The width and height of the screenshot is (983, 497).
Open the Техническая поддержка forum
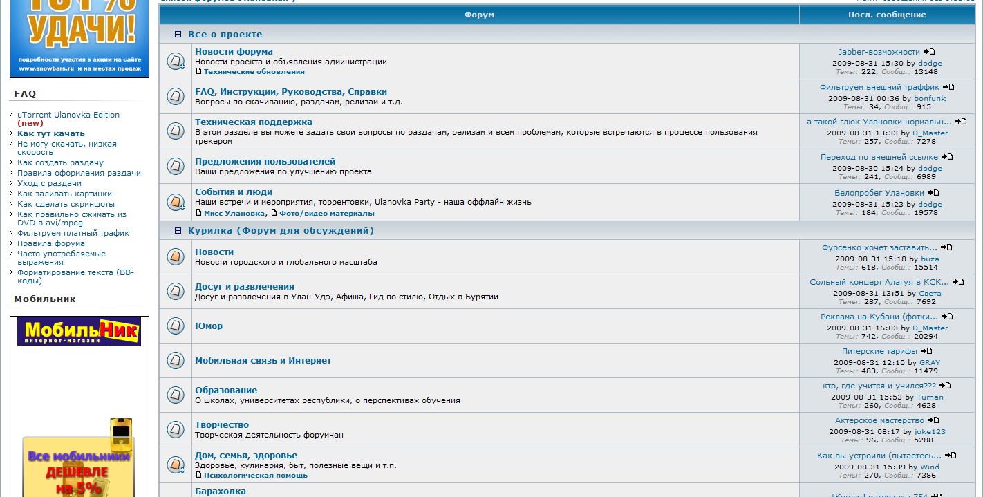click(x=254, y=122)
